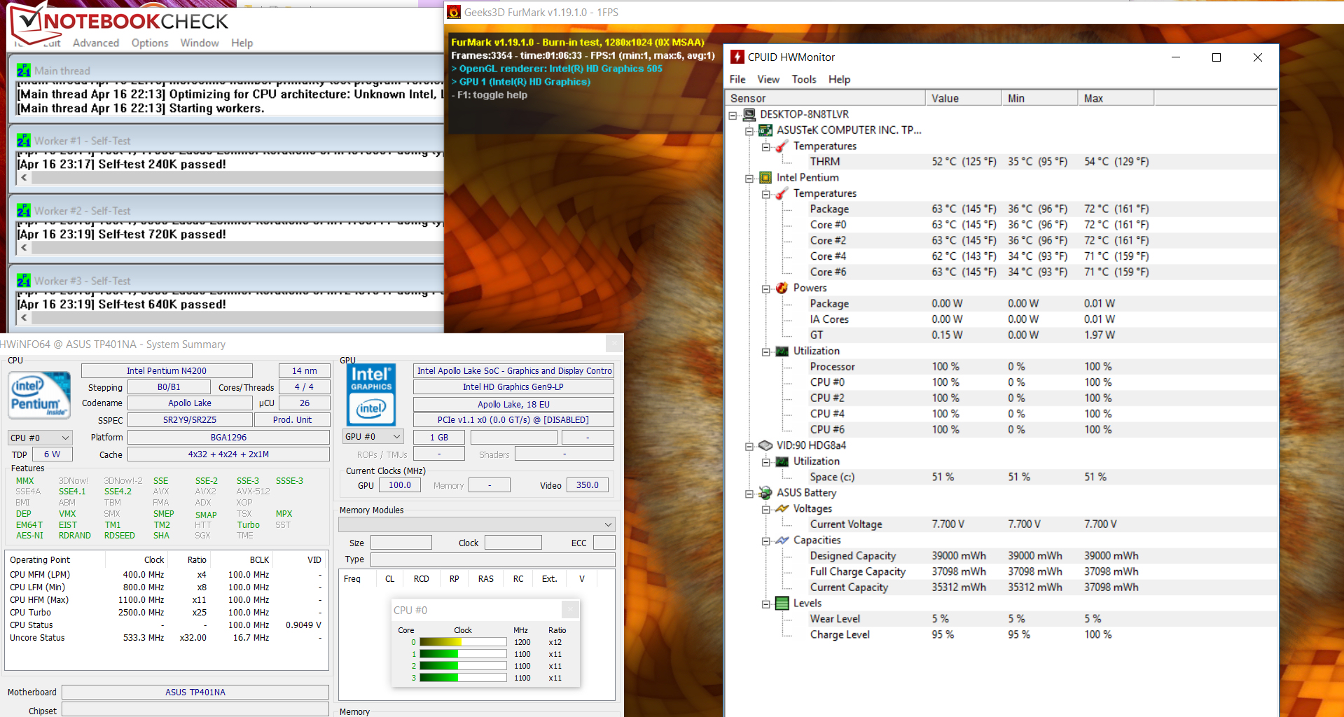Viewport: 1344px width, 717px height.
Task: Collapse the battery Levels section
Action: click(766, 604)
